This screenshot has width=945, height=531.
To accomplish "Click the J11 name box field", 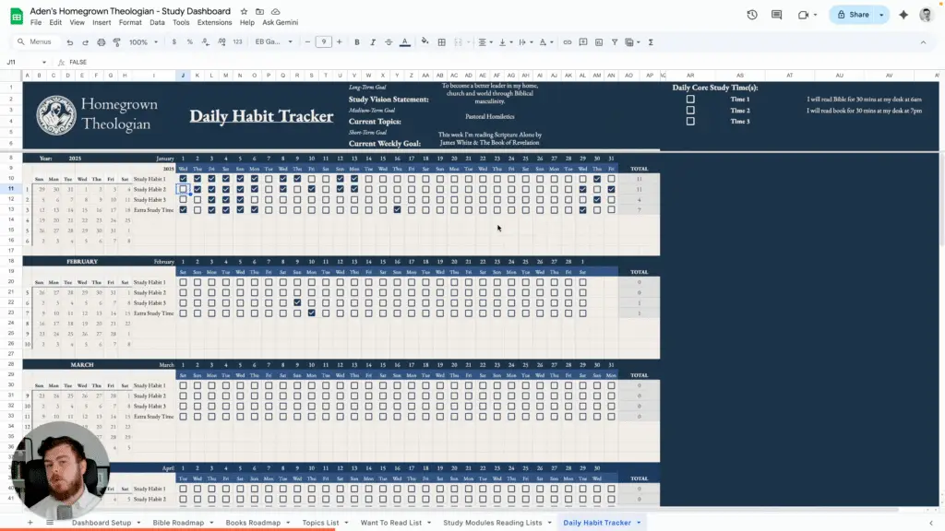I will (x=28, y=62).
